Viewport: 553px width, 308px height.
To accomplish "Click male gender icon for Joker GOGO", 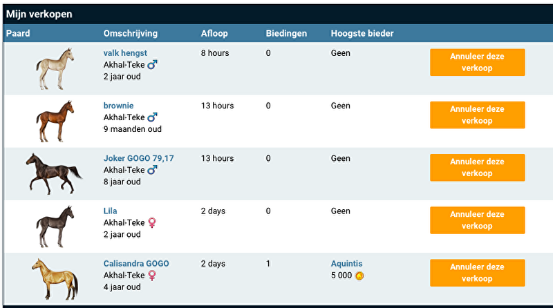I will tap(152, 170).
